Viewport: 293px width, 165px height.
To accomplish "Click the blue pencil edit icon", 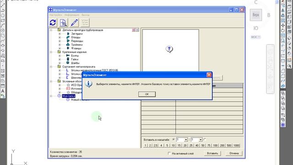I will (74, 22).
